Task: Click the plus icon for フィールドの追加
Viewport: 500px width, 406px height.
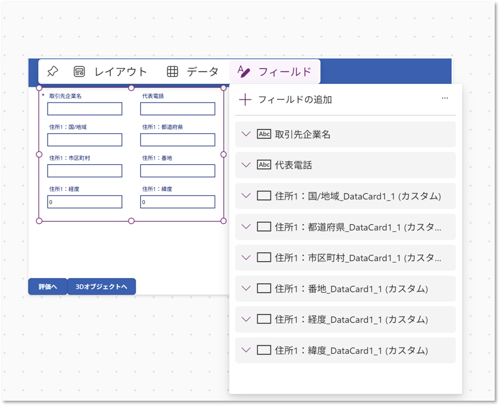Action: (245, 100)
